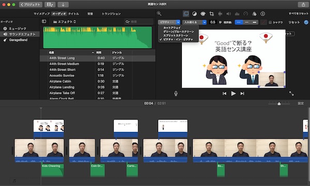Sort the list by 名前 column header
This screenshot has height=186, width=310.
pyautogui.click(x=51, y=53)
